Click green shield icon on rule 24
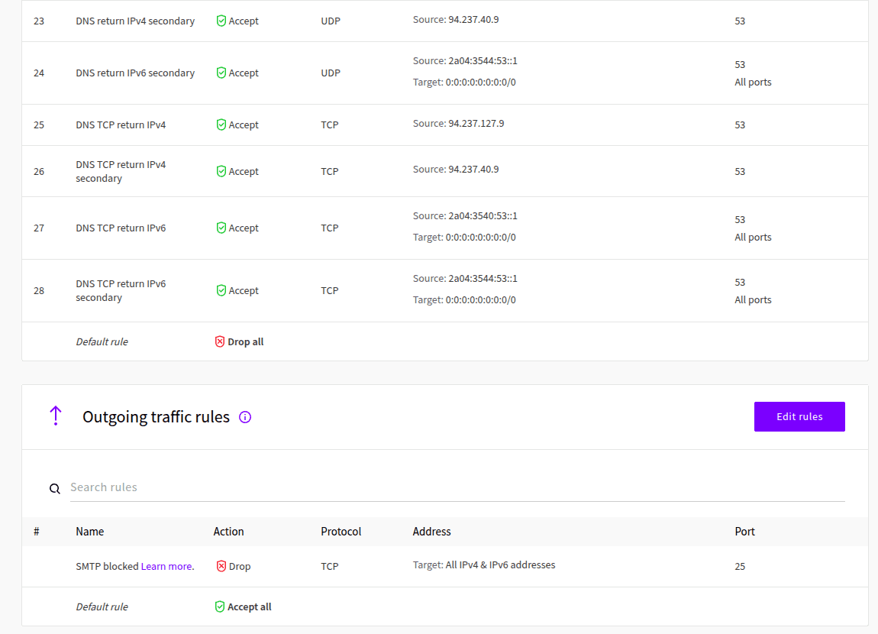The height and width of the screenshot is (634, 878). pos(221,73)
